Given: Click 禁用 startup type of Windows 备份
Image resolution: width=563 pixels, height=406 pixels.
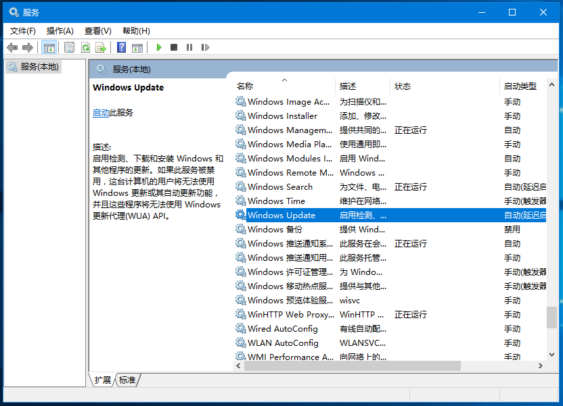Looking at the screenshot, I should click(x=512, y=229).
